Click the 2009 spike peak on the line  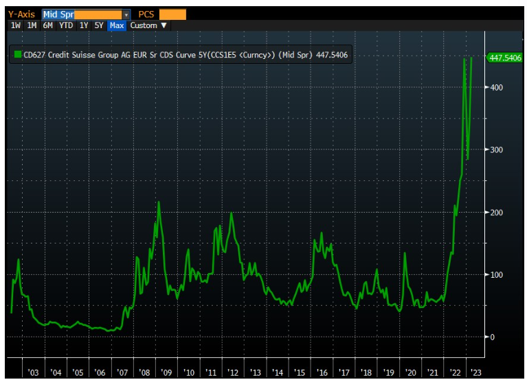[x=159, y=202]
